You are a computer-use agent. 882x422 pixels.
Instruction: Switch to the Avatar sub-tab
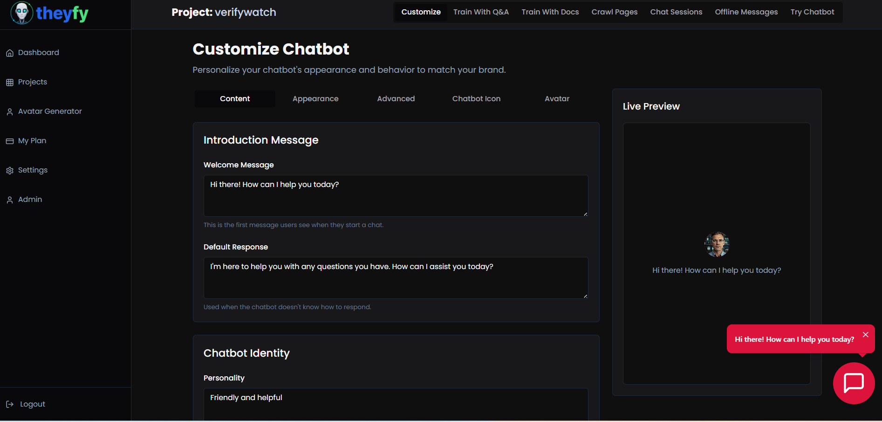pyautogui.click(x=557, y=99)
